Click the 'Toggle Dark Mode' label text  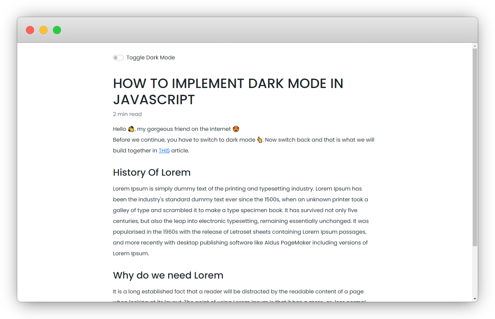coord(151,58)
